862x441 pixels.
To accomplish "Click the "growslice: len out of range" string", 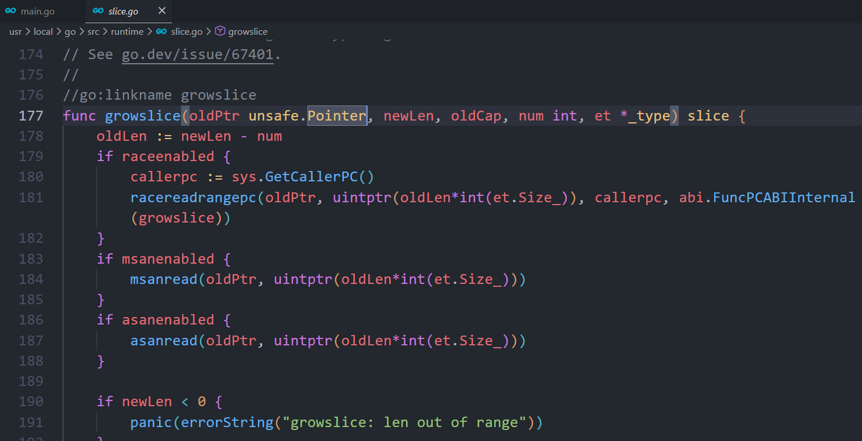I will point(404,422).
